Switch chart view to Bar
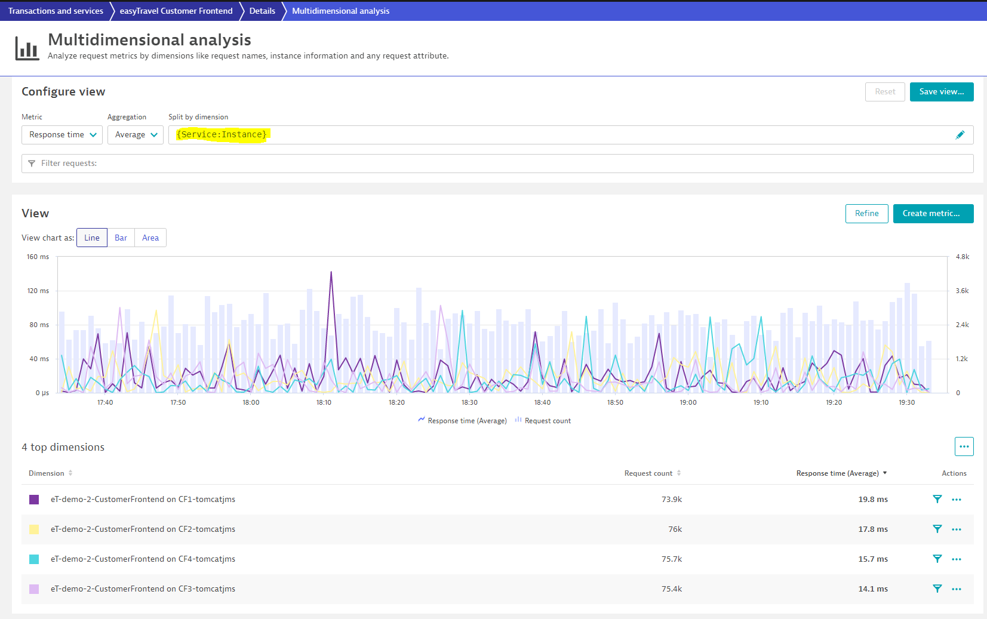This screenshot has width=987, height=619. [x=121, y=238]
